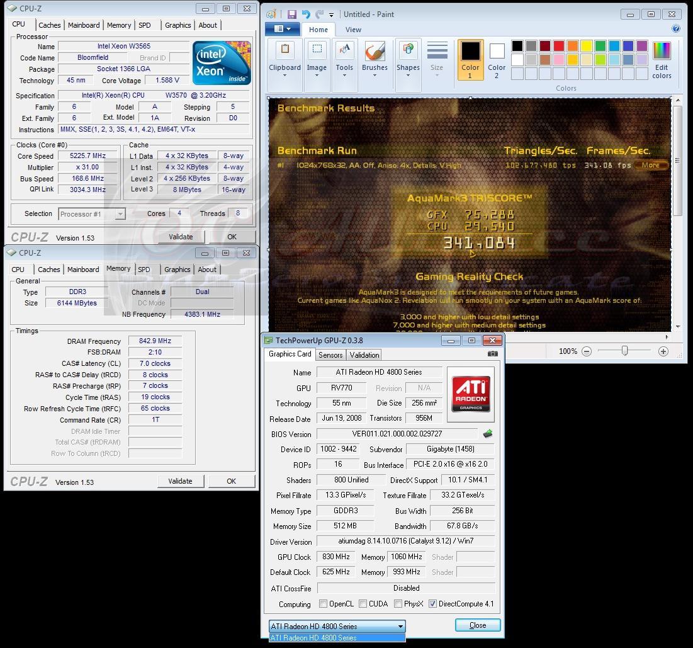Click the Close button in GPU-Z
This screenshot has height=648, width=693.
pos(478,625)
